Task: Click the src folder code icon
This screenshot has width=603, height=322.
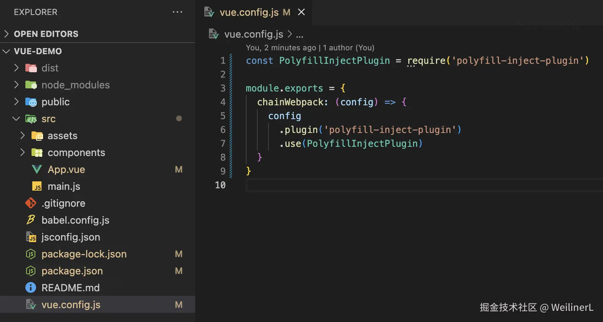Action: pos(31,119)
